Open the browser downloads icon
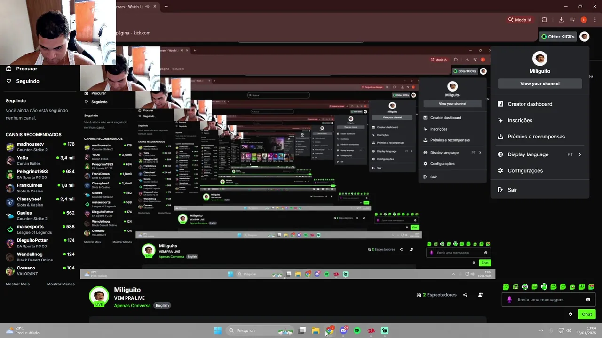This screenshot has height=338, width=602. [561, 20]
